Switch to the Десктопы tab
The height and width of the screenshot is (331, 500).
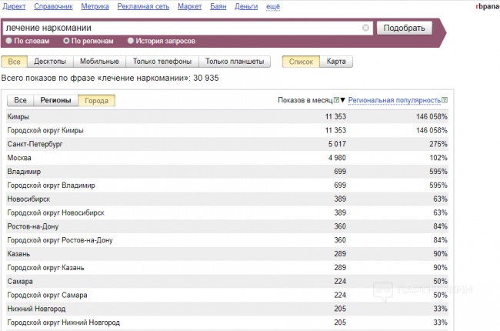pyautogui.click(x=51, y=62)
